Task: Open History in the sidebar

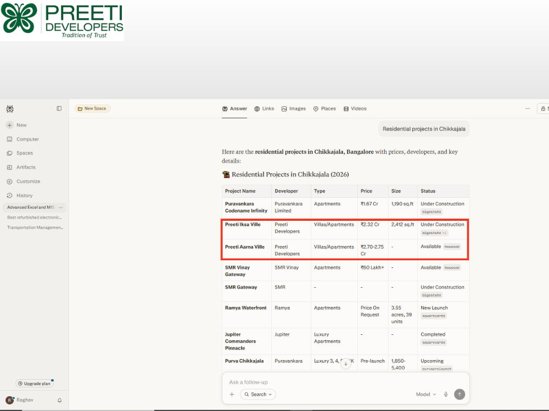Action: coord(20,196)
